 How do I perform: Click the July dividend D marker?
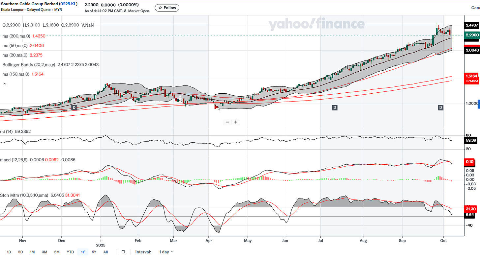pos(335,107)
